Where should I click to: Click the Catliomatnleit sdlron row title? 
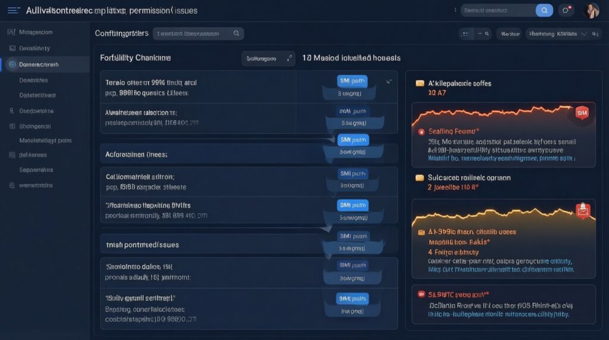coord(140,177)
